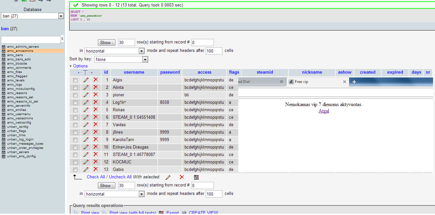Delete the Log1k^ entry
Screen dimensions: 435x215
[96, 102]
